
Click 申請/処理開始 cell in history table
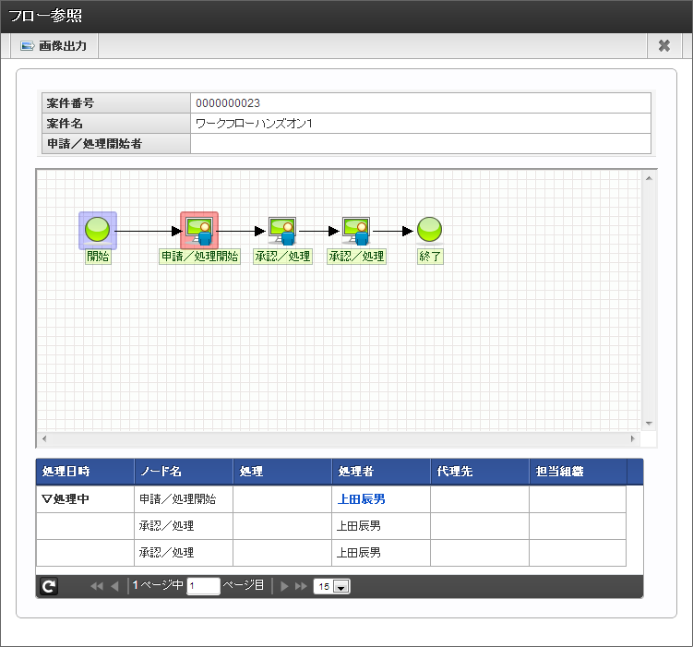point(184,499)
